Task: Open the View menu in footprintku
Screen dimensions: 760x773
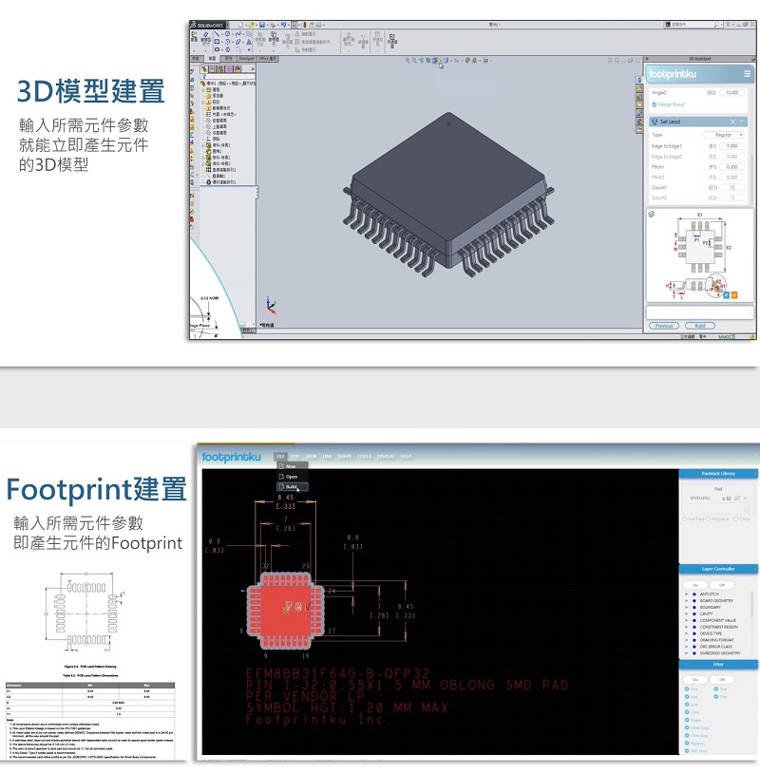Action: (x=312, y=457)
